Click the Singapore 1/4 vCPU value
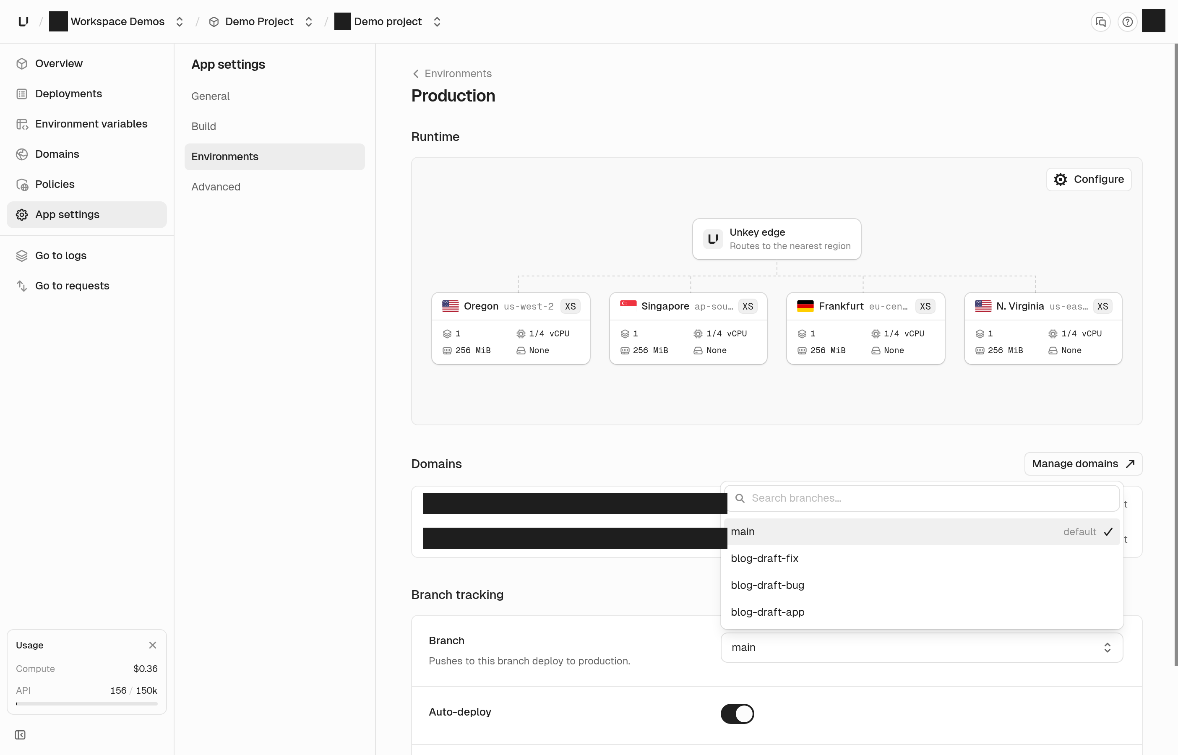 pos(727,334)
